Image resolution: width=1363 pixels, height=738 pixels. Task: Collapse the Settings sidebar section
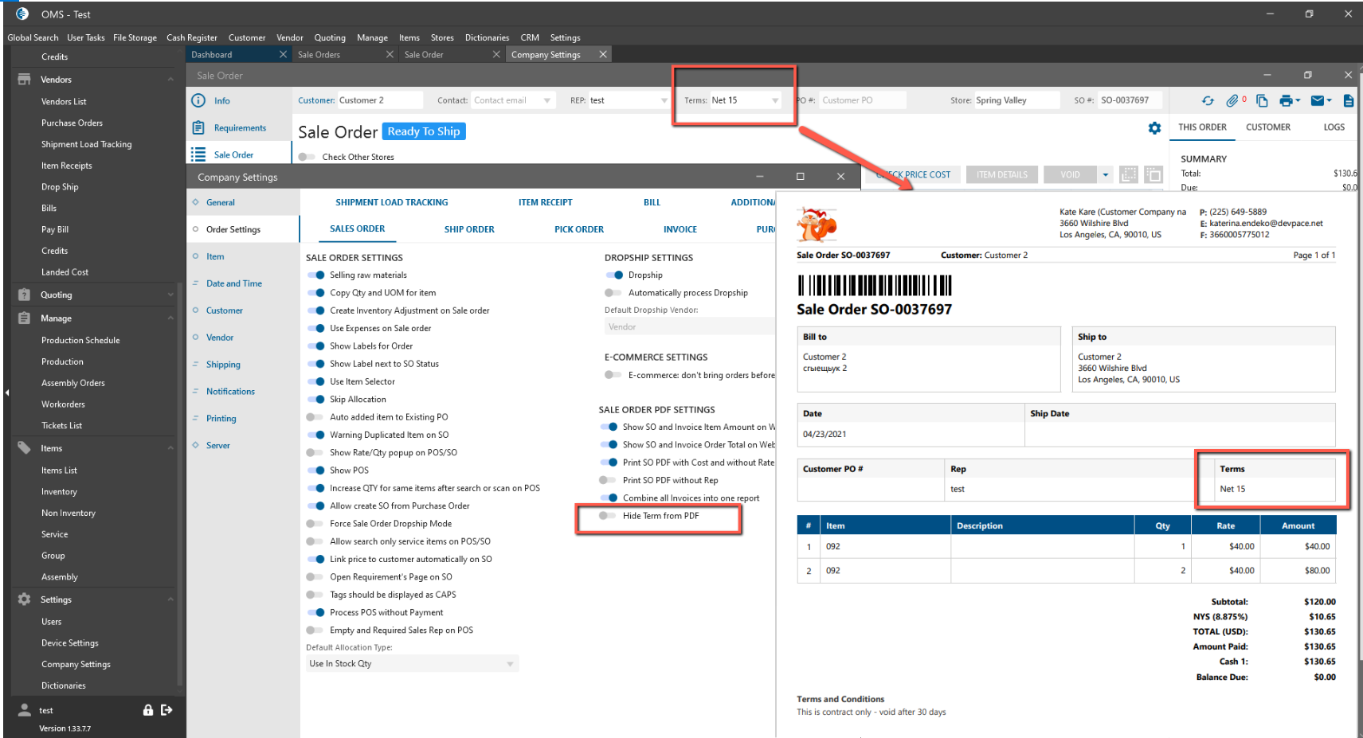click(170, 599)
